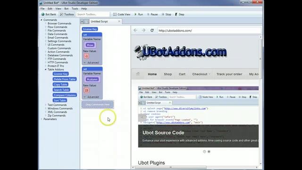
Task: Open the Tools menu
Action: point(75,8)
